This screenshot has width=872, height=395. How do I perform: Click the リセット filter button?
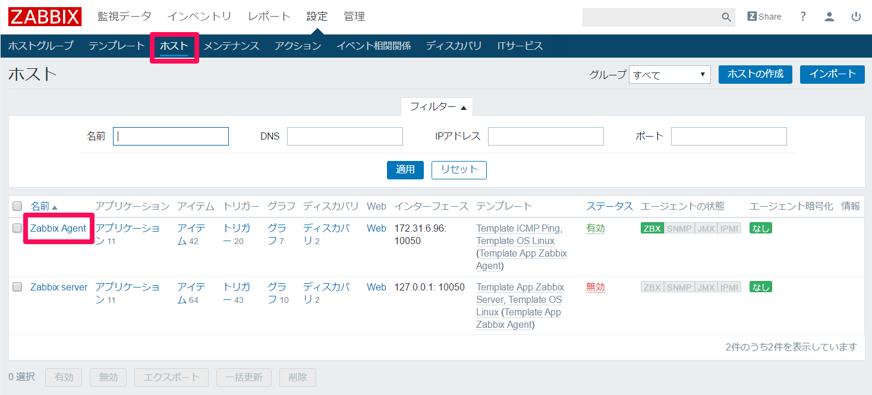pyautogui.click(x=459, y=170)
